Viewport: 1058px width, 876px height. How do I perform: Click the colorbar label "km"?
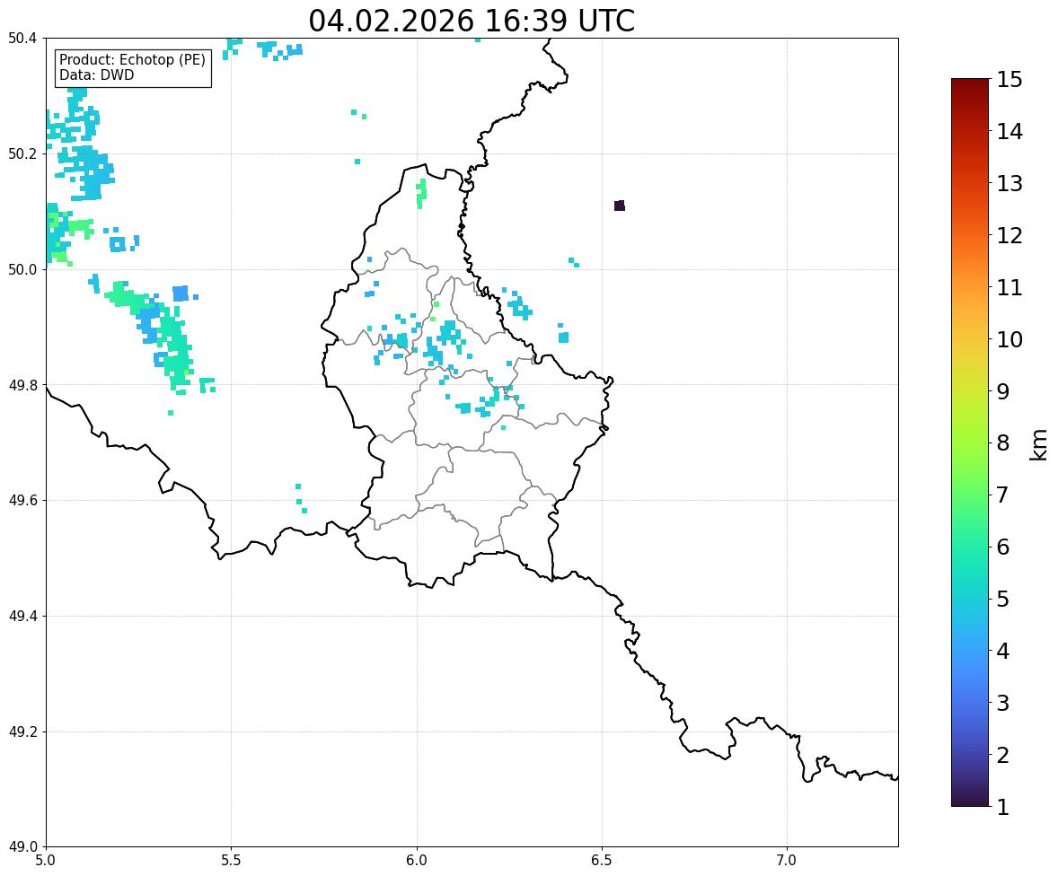coord(1039,444)
